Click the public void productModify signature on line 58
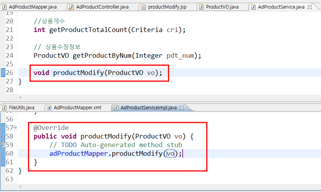The image size is (321, 192). point(113,136)
